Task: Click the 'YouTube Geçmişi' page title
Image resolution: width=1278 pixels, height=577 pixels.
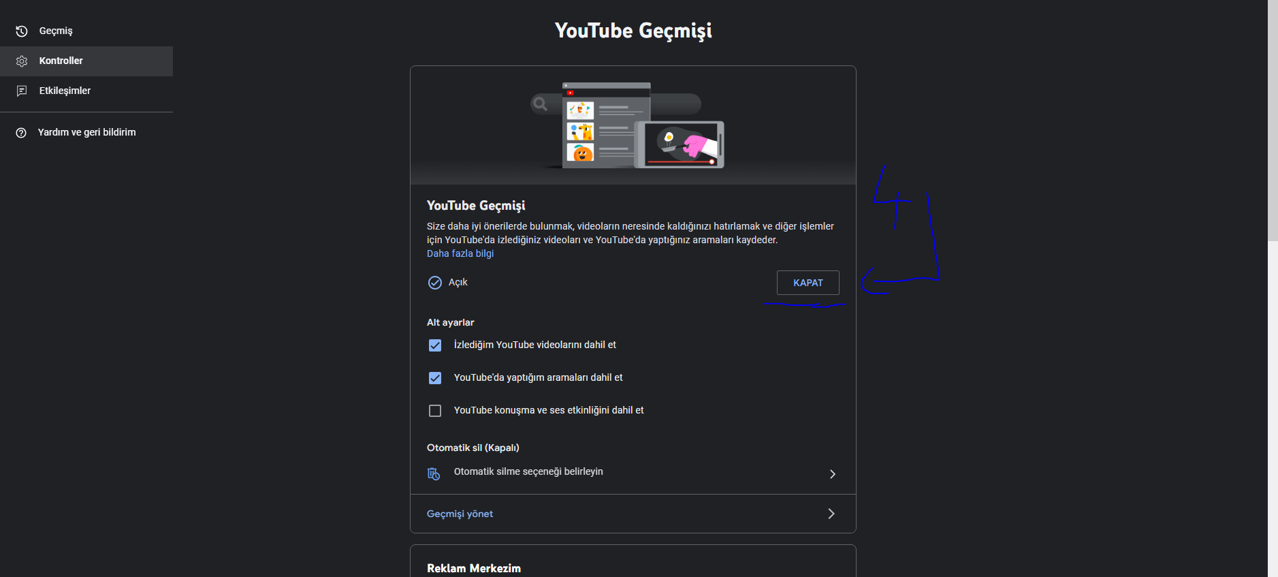Action: click(x=633, y=31)
